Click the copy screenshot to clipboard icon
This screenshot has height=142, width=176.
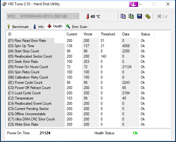[131, 16]
